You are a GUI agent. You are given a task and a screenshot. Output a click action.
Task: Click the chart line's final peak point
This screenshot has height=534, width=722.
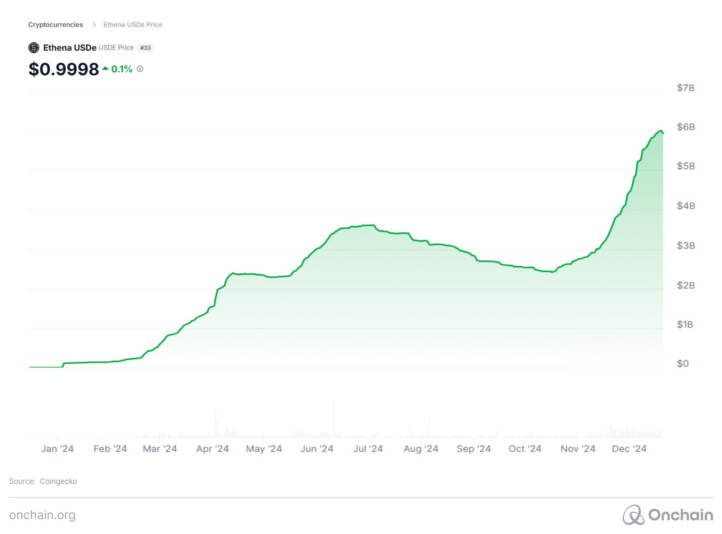click(661, 131)
